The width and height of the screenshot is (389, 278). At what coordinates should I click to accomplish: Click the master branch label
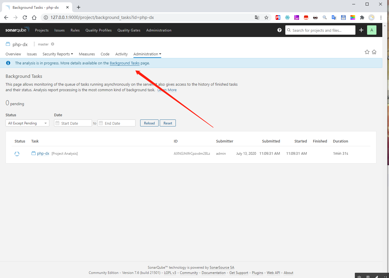point(43,44)
